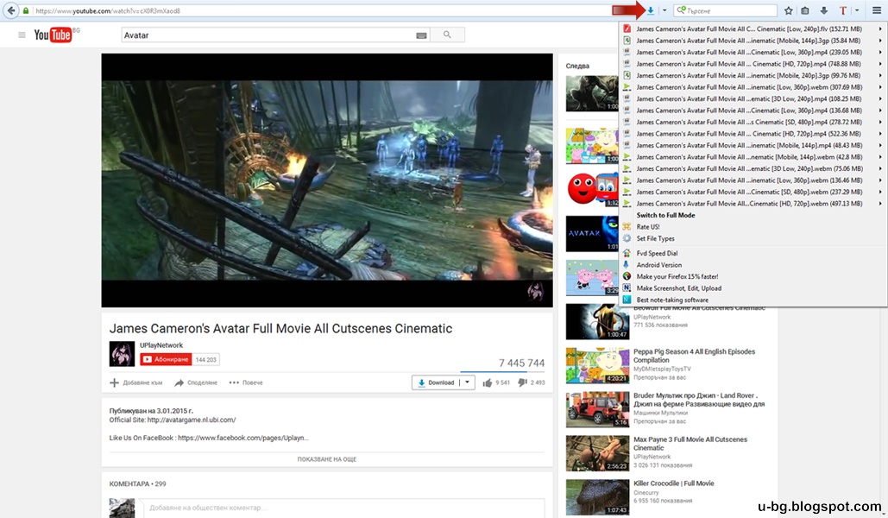Viewport: 888px width, 518px height.
Task: Open Peppa Pig Season 4 video link
Action: tap(694, 356)
